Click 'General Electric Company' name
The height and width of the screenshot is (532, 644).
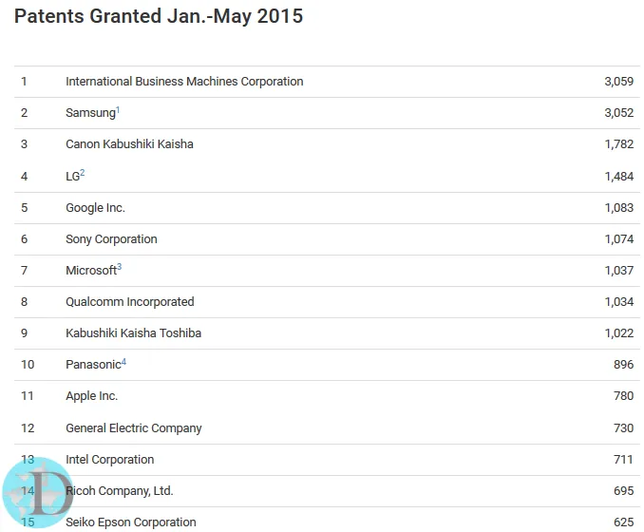coord(134,428)
